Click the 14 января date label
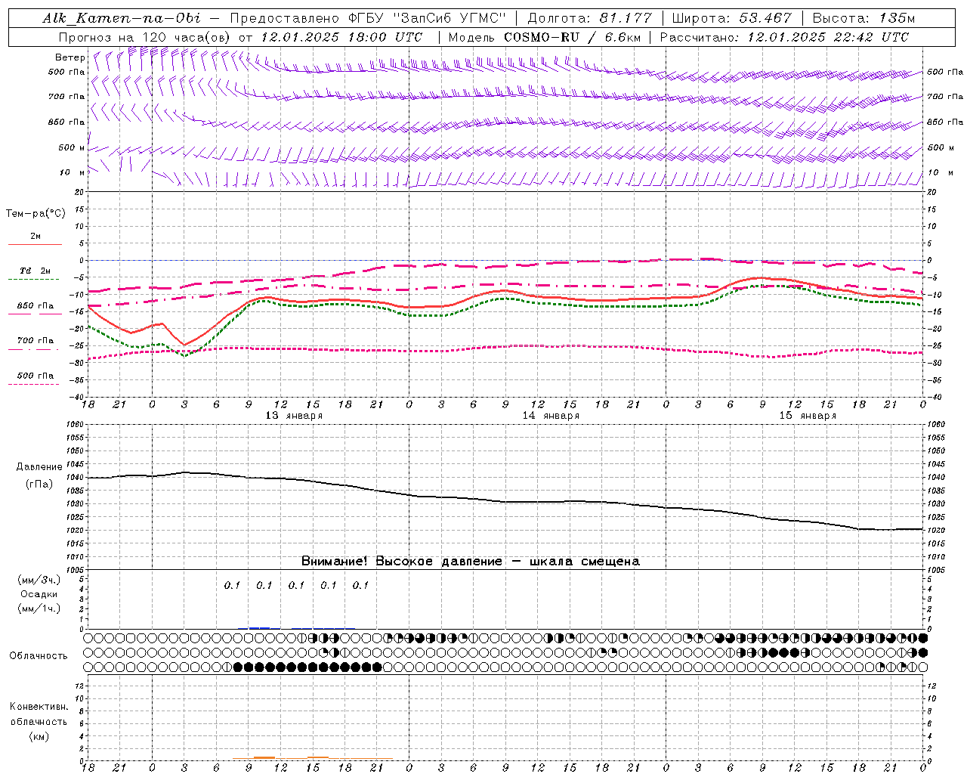967x774 pixels. tap(551, 416)
